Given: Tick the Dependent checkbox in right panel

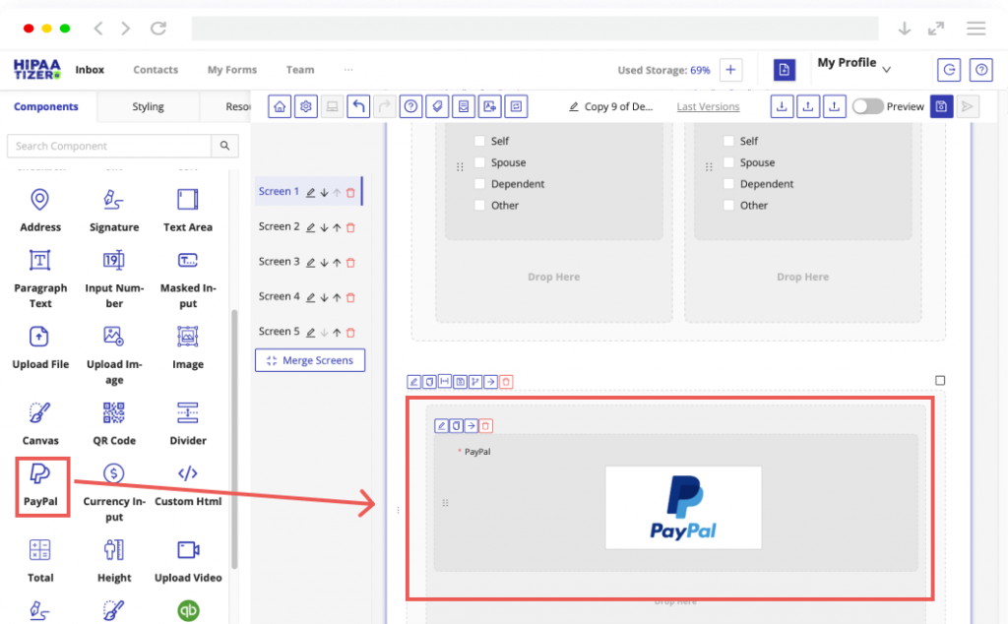Looking at the screenshot, I should (728, 184).
